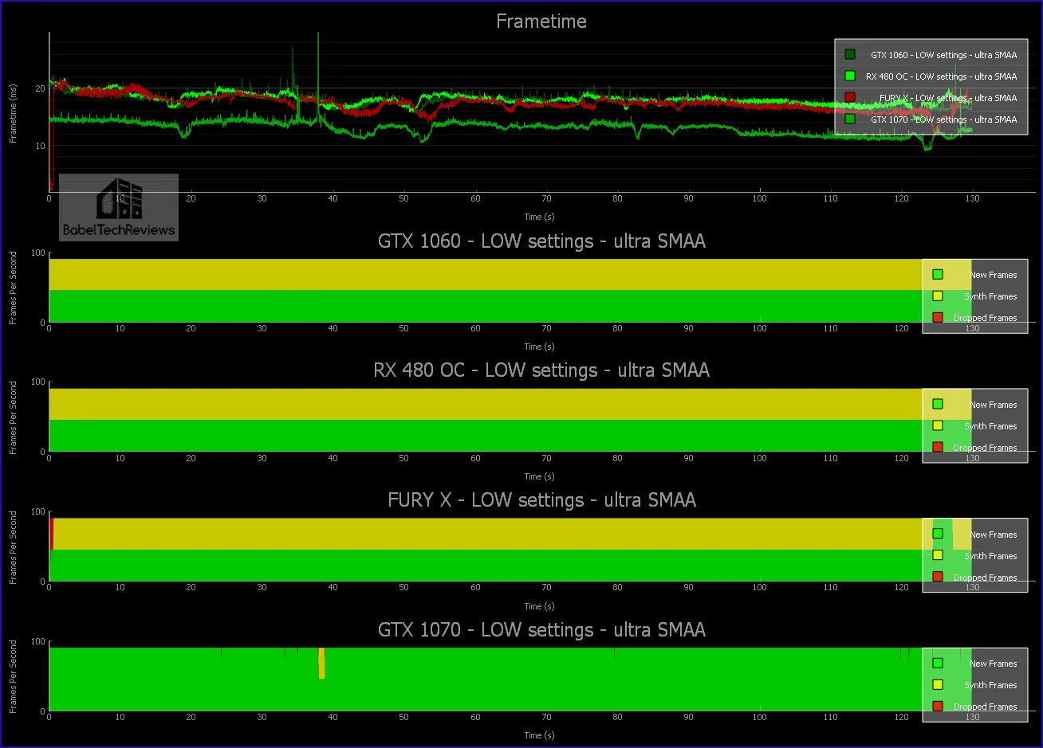Click the 'GTX 1060 - LOW settings - ultra SMAA' chart heading
Viewport: 1043px width, 748px height.
(541, 241)
